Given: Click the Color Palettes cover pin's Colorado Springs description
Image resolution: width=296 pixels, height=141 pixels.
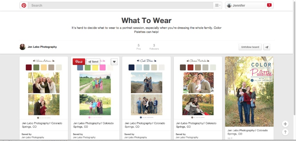Looking at the screenshot, I should tap(248, 132).
